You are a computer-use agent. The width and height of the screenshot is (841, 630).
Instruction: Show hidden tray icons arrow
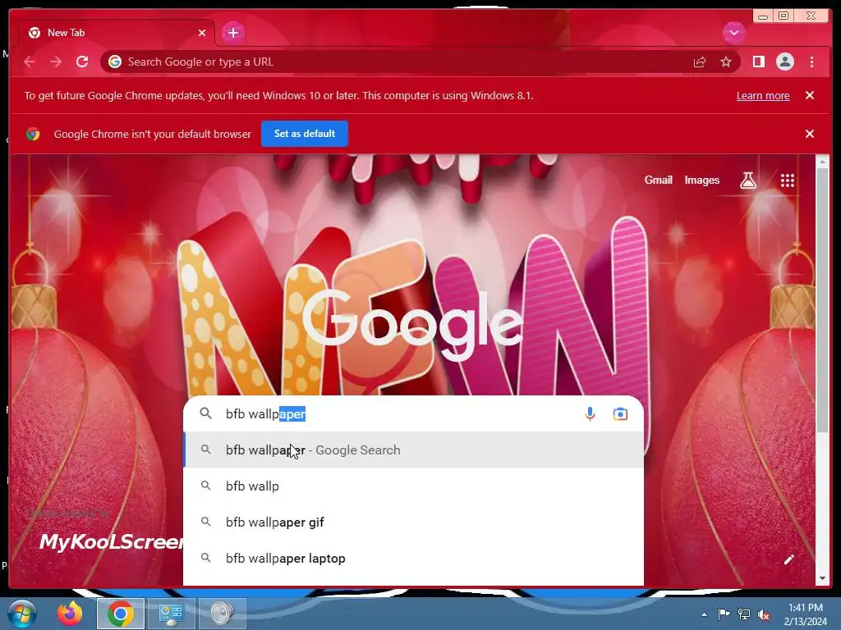[704, 614]
